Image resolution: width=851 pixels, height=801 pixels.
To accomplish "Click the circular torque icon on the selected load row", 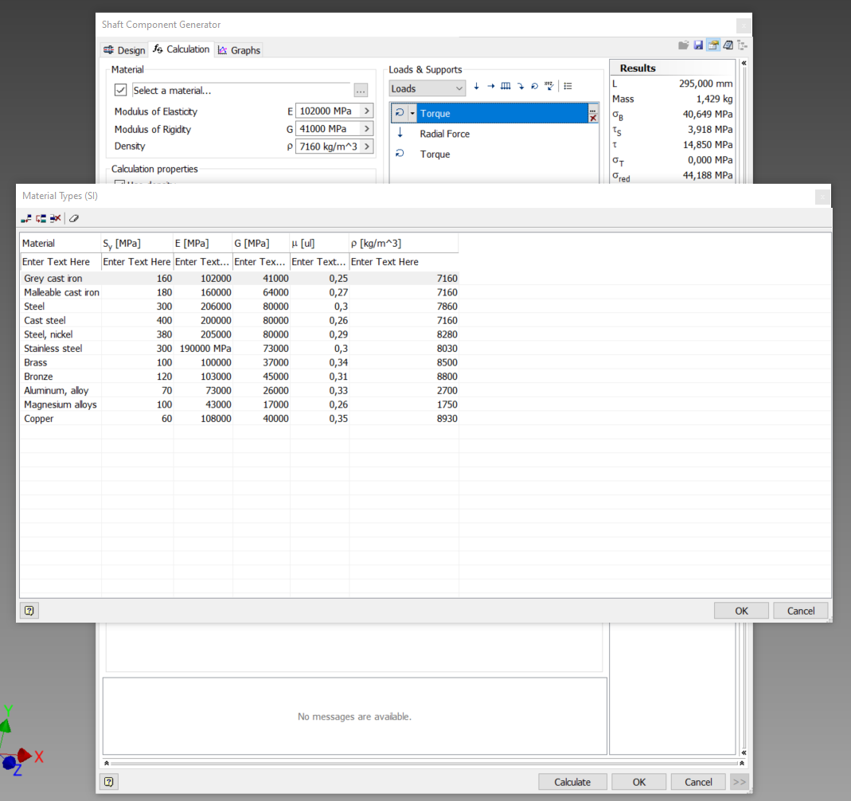I will tap(400, 113).
